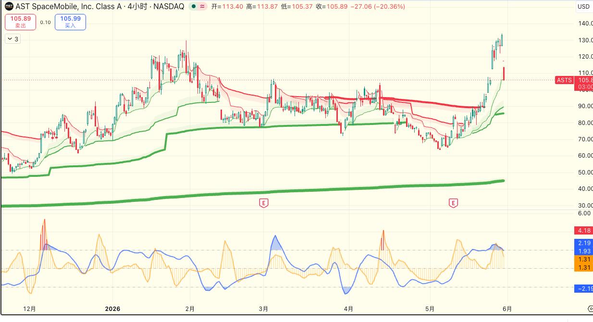
Task: Click the 12月 label on time axis
Action: [29, 309]
